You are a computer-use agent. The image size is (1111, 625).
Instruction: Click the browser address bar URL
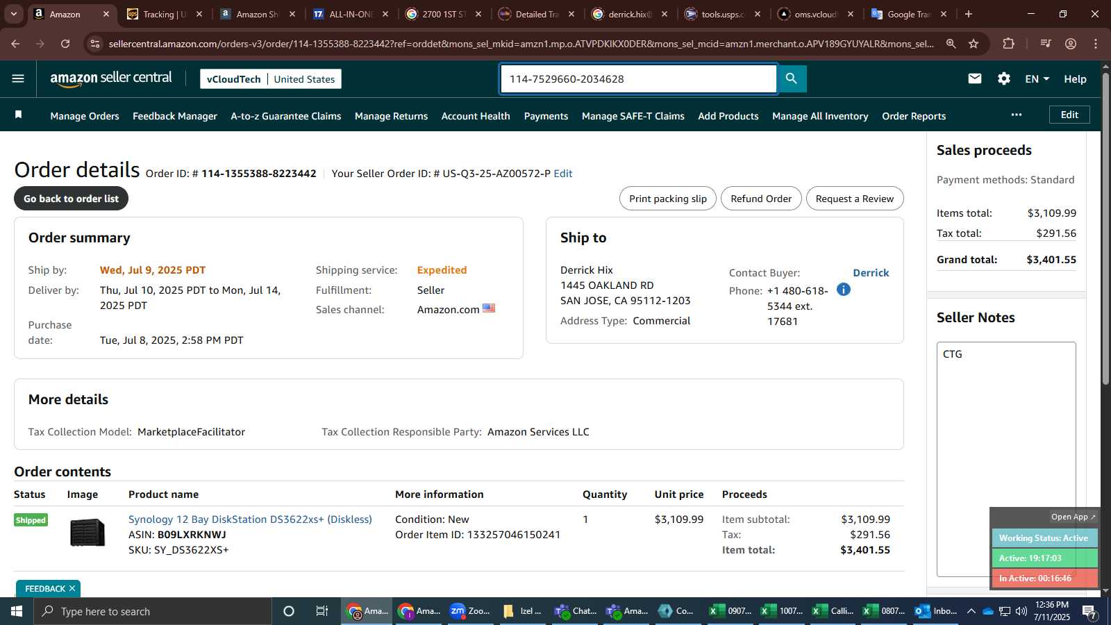tap(521, 44)
